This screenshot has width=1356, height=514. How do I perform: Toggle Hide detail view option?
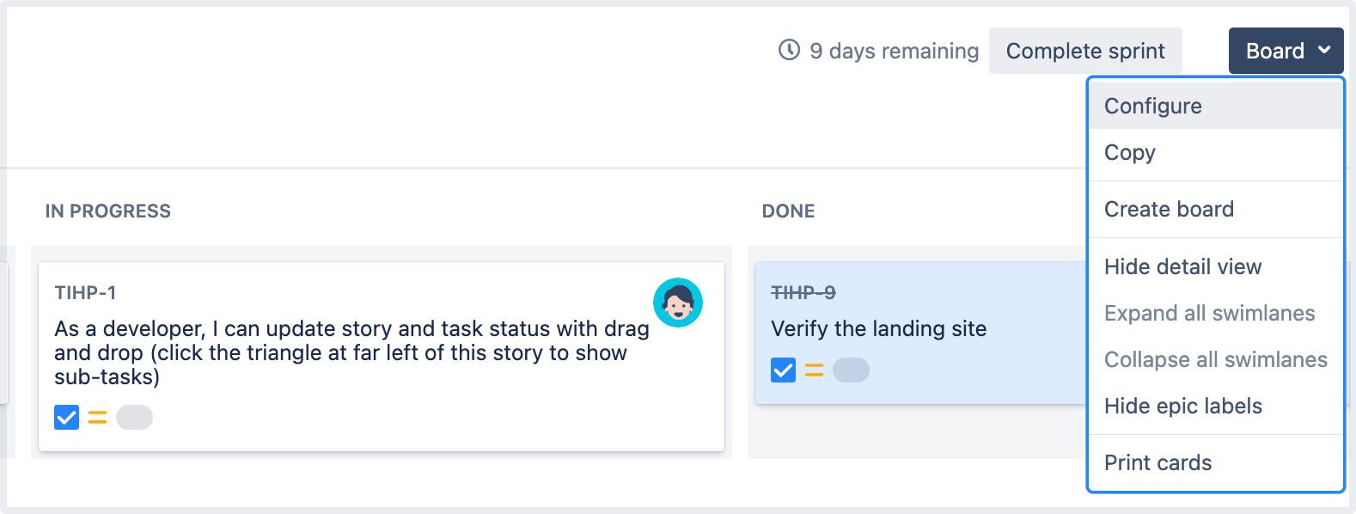click(1182, 266)
